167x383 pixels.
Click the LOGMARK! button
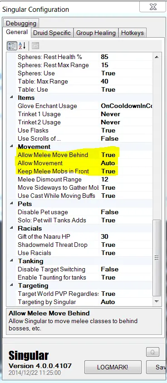[113, 367]
